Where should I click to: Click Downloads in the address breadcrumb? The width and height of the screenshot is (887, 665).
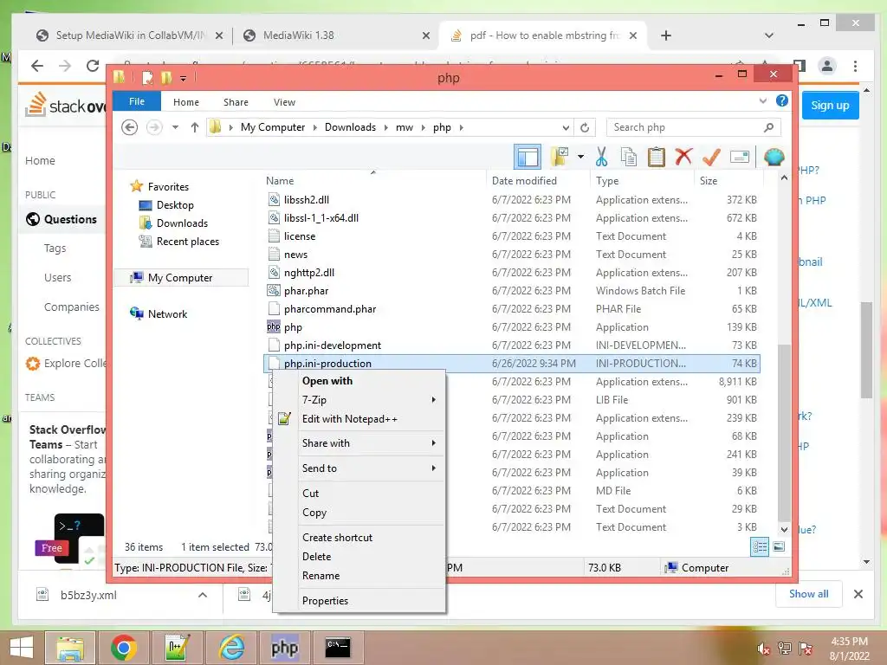(350, 127)
